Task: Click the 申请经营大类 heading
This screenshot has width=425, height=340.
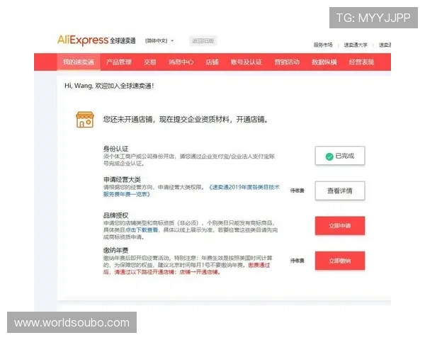Action: (x=122, y=179)
